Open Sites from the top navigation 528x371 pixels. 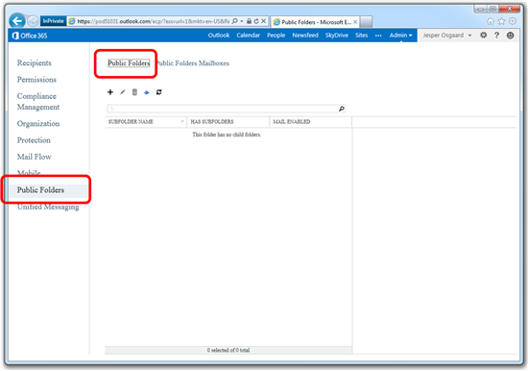pos(361,35)
